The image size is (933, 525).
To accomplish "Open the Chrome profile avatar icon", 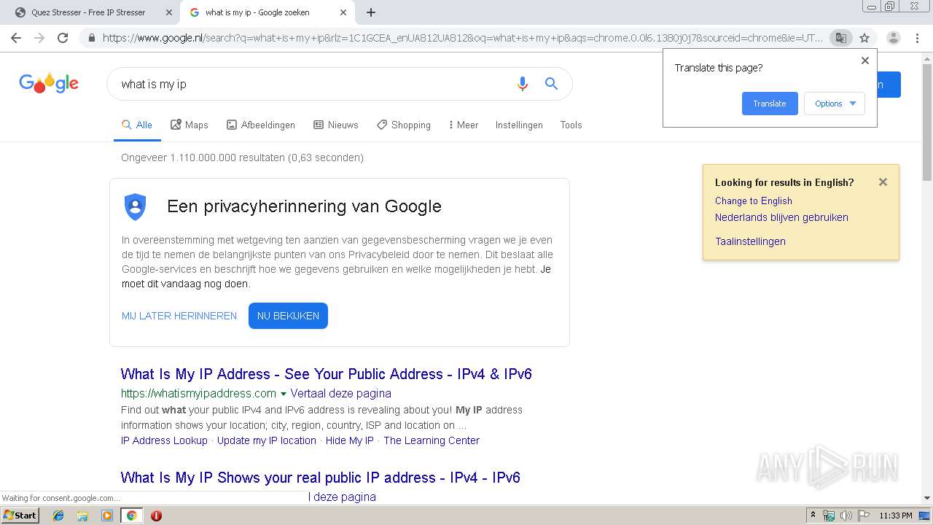I will [x=893, y=38].
